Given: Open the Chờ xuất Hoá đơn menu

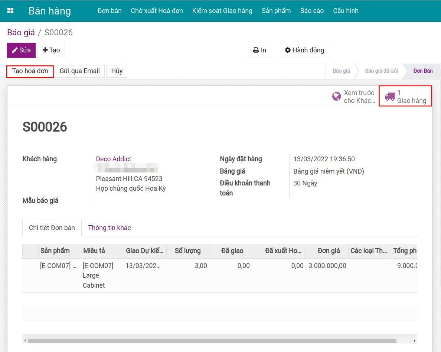Looking at the screenshot, I should pyautogui.click(x=157, y=11).
